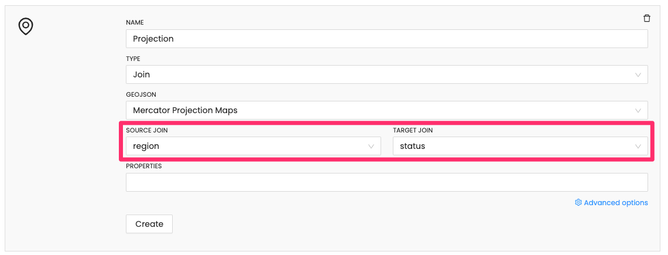Click into the empty Properties field
Viewport: 668px width, 255px height.
(x=386, y=182)
